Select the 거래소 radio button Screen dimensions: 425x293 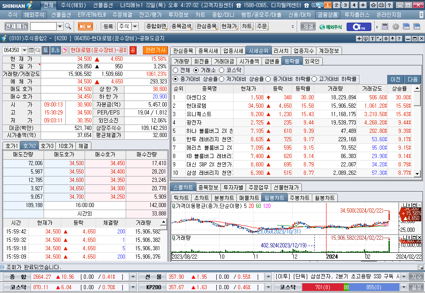coord(196,70)
